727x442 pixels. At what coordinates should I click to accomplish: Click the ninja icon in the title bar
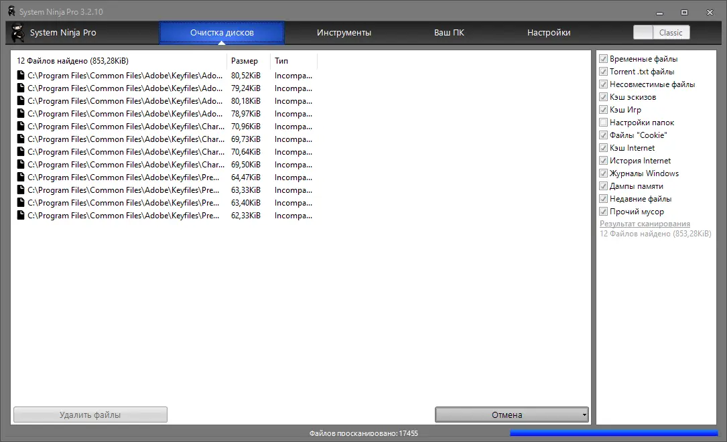[x=11, y=11]
